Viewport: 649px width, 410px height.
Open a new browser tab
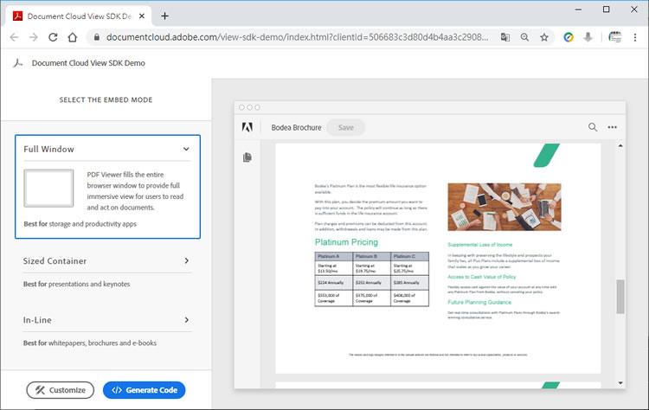coord(164,16)
